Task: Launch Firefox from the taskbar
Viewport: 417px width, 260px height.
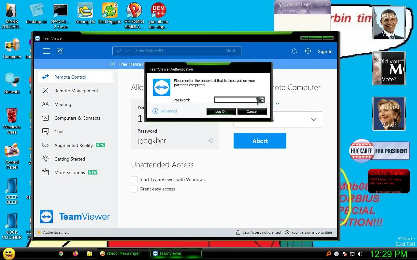Action: pos(75,253)
